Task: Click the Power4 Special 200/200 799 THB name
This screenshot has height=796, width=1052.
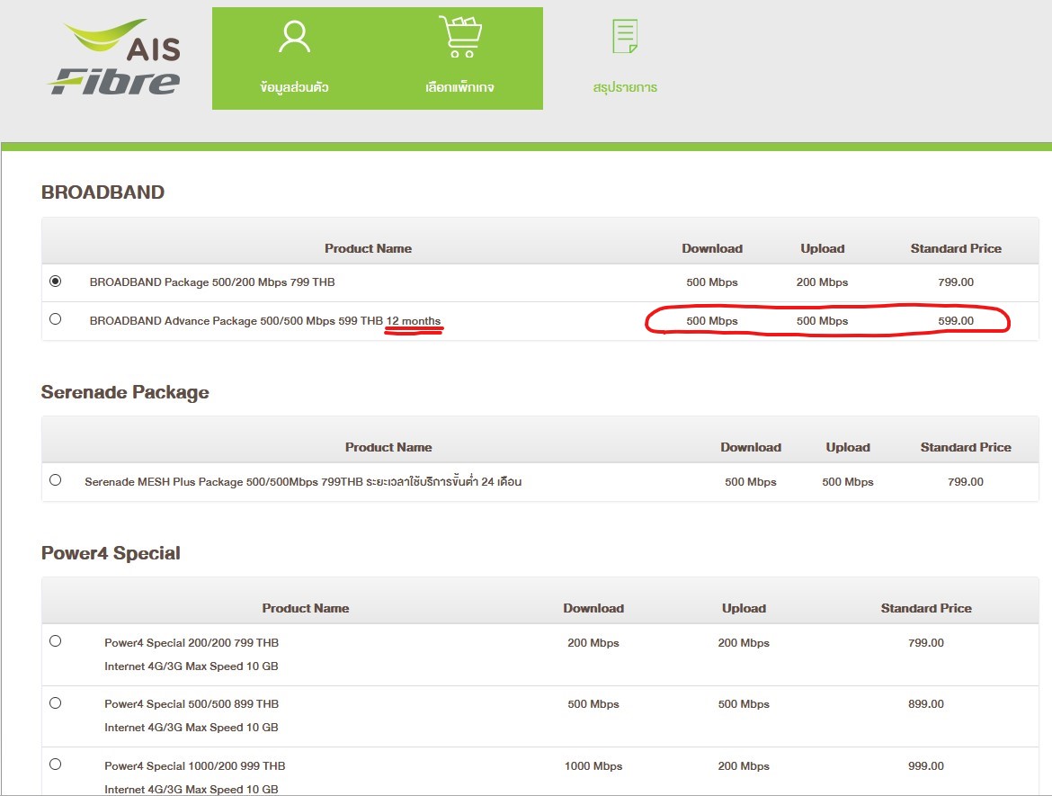Action: point(192,643)
